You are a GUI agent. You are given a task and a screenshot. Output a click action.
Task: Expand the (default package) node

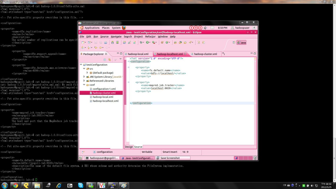[x=87, y=73]
